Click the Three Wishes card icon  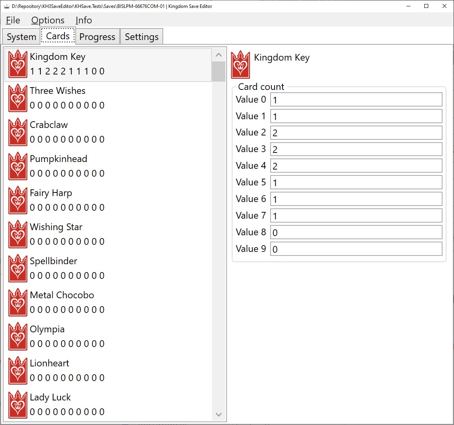coord(18,98)
